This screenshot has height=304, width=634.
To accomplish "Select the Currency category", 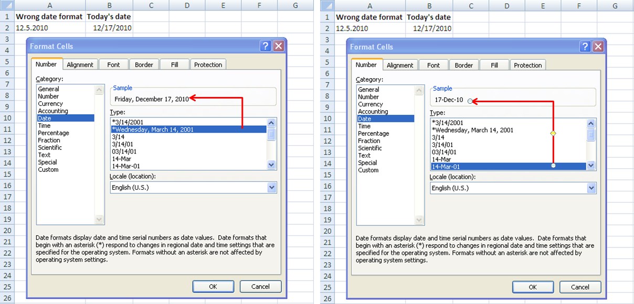I will coord(51,103).
